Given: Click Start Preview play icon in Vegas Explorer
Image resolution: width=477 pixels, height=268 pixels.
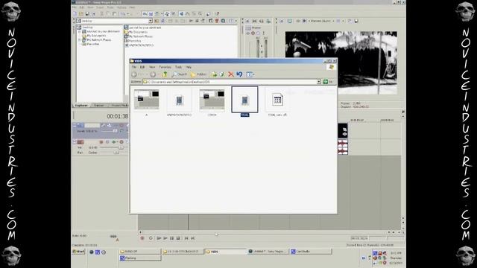Looking at the screenshot, I should pyautogui.click(x=192, y=21).
